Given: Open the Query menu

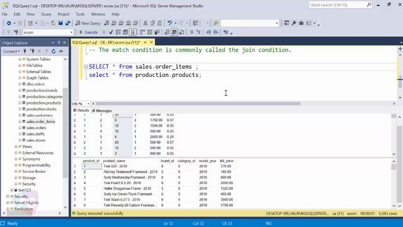Looking at the screenshot, I should [46, 14].
